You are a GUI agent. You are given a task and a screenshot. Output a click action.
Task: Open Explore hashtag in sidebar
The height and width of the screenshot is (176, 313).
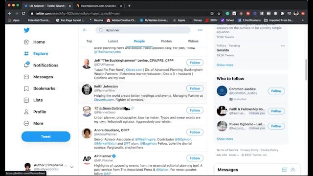pyautogui.click(x=36, y=53)
